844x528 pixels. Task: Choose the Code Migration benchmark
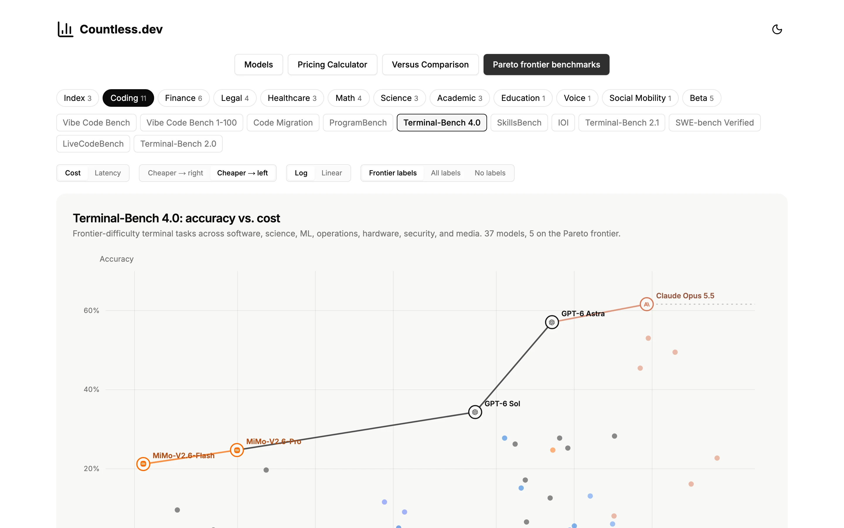(283, 123)
